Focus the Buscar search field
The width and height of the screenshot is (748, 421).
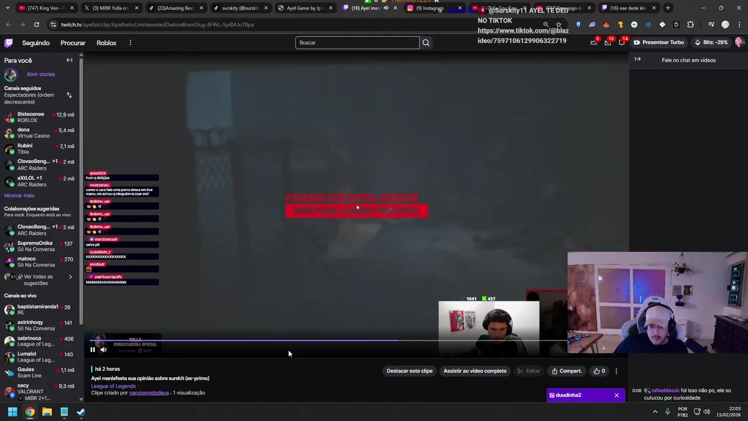click(357, 43)
